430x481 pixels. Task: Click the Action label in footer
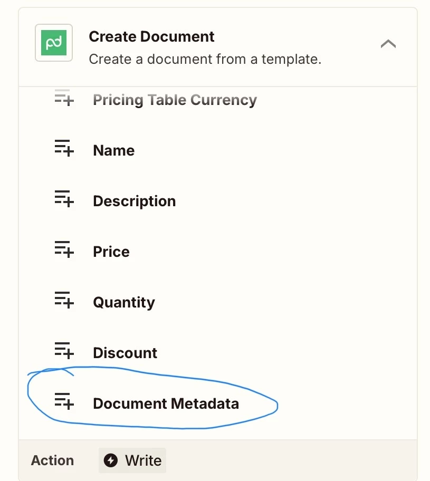(52, 460)
